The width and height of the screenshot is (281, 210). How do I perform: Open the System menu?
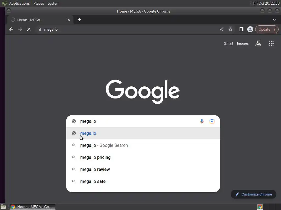(54, 3)
